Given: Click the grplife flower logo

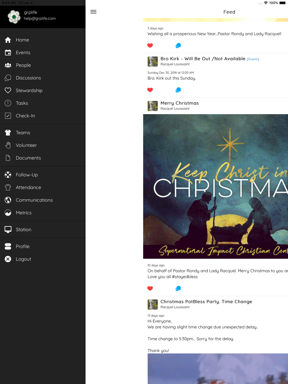Looking at the screenshot, I should pyautogui.click(x=14, y=16).
